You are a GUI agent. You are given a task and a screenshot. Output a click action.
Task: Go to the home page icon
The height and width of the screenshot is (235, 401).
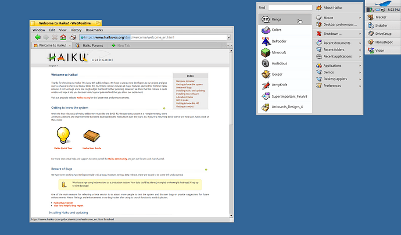pos(63,37)
